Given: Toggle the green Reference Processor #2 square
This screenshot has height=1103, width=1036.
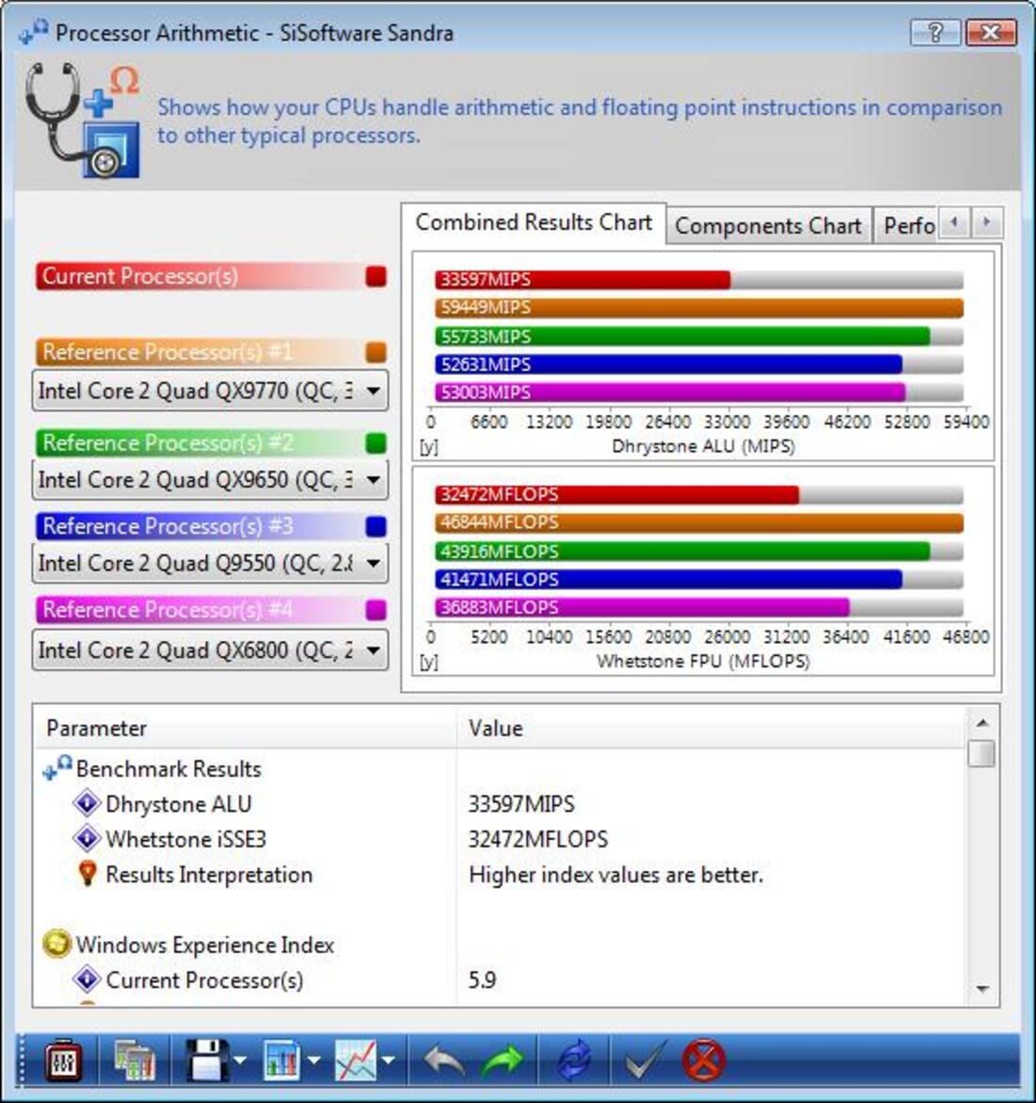Looking at the screenshot, I should 376,443.
